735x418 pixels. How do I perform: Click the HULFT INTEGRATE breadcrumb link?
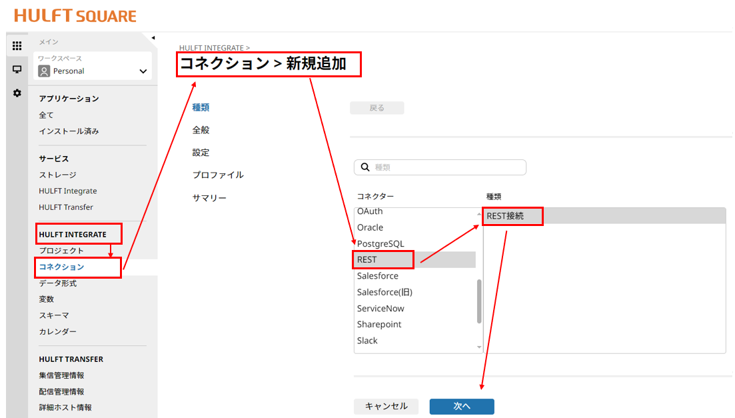click(211, 48)
